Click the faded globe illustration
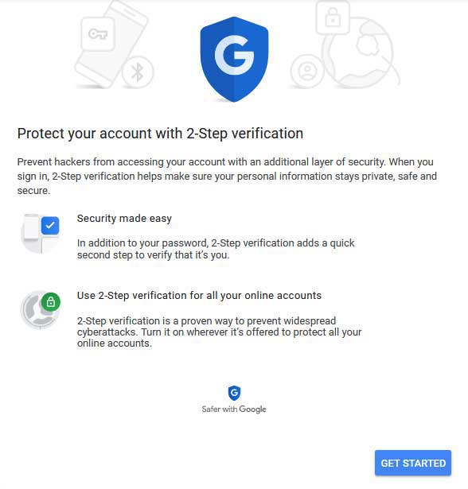The width and height of the screenshot is (468, 489). pyautogui.click(x=359, y=53)
